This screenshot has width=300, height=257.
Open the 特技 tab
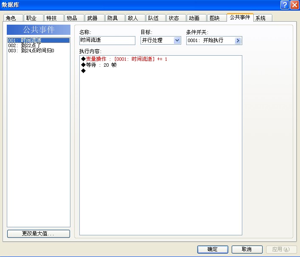point(54,18)
